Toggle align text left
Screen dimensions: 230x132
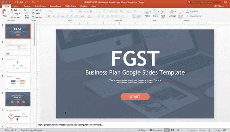pos(98,16)
